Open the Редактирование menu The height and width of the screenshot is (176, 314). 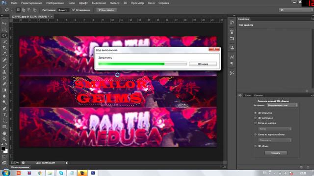pyautogui.click(x=31, y=3)
